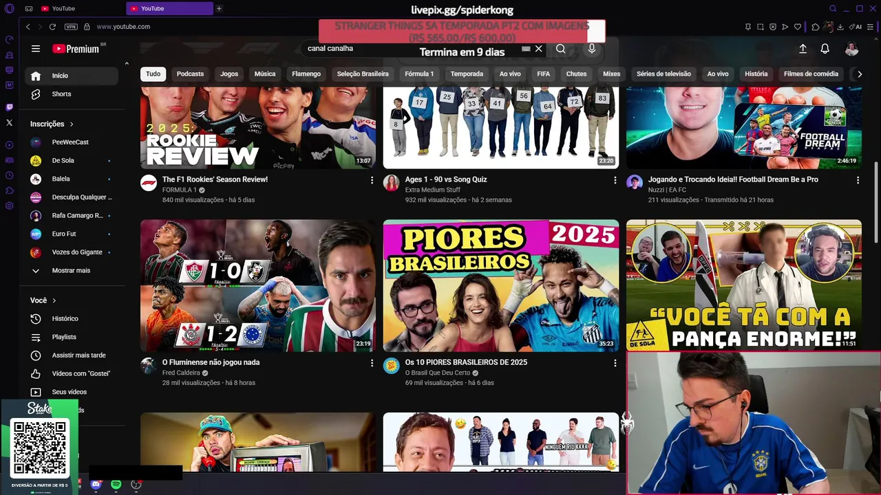Viewport: 881px width, 495px height.
Task: Click the search magnifier button
Action: click(561, 49)
